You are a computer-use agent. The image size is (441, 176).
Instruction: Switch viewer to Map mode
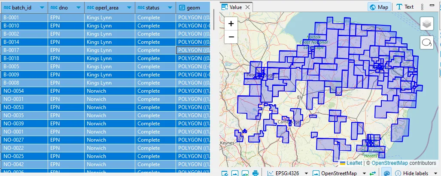pos(379,7)
